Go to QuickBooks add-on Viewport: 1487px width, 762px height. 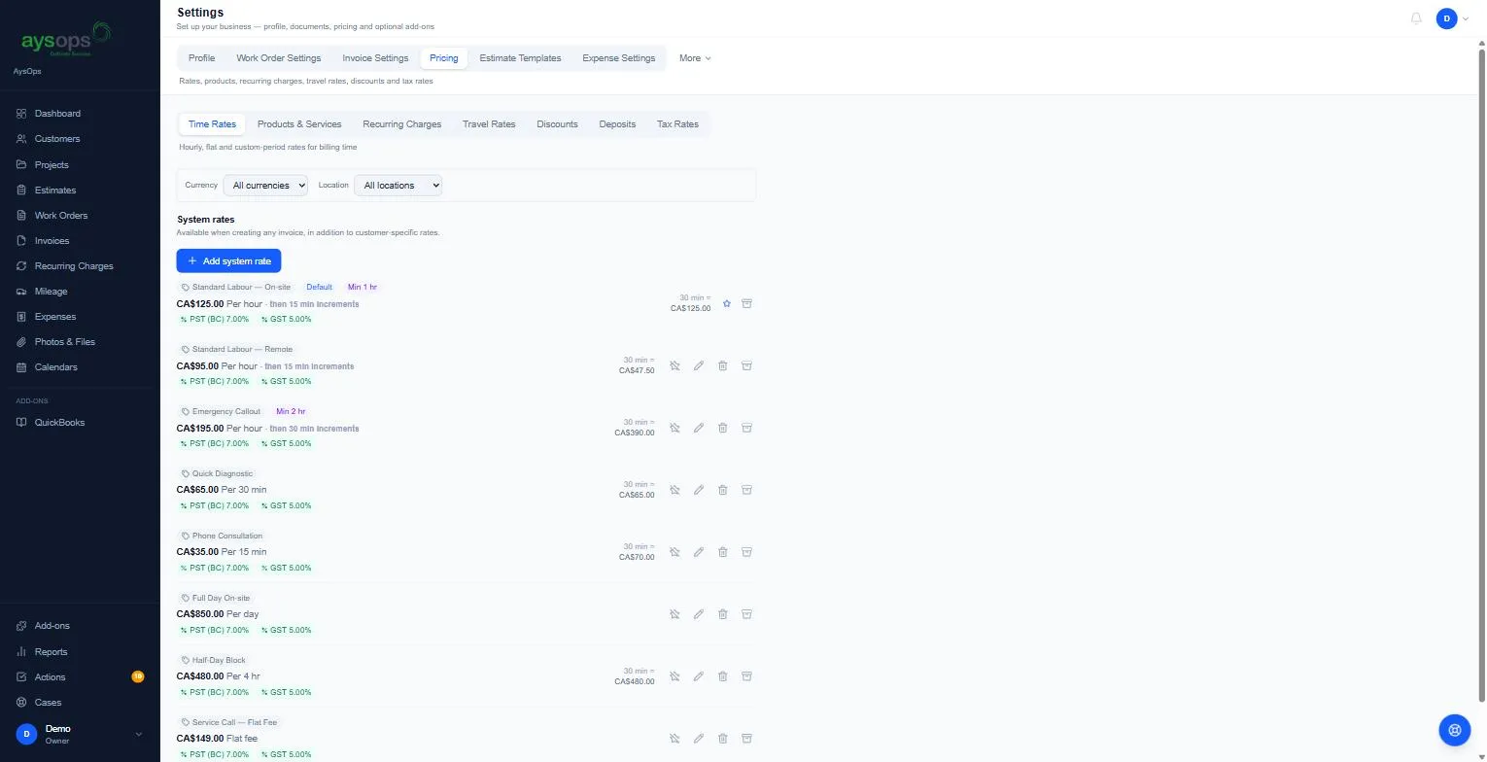pos(59,423)
